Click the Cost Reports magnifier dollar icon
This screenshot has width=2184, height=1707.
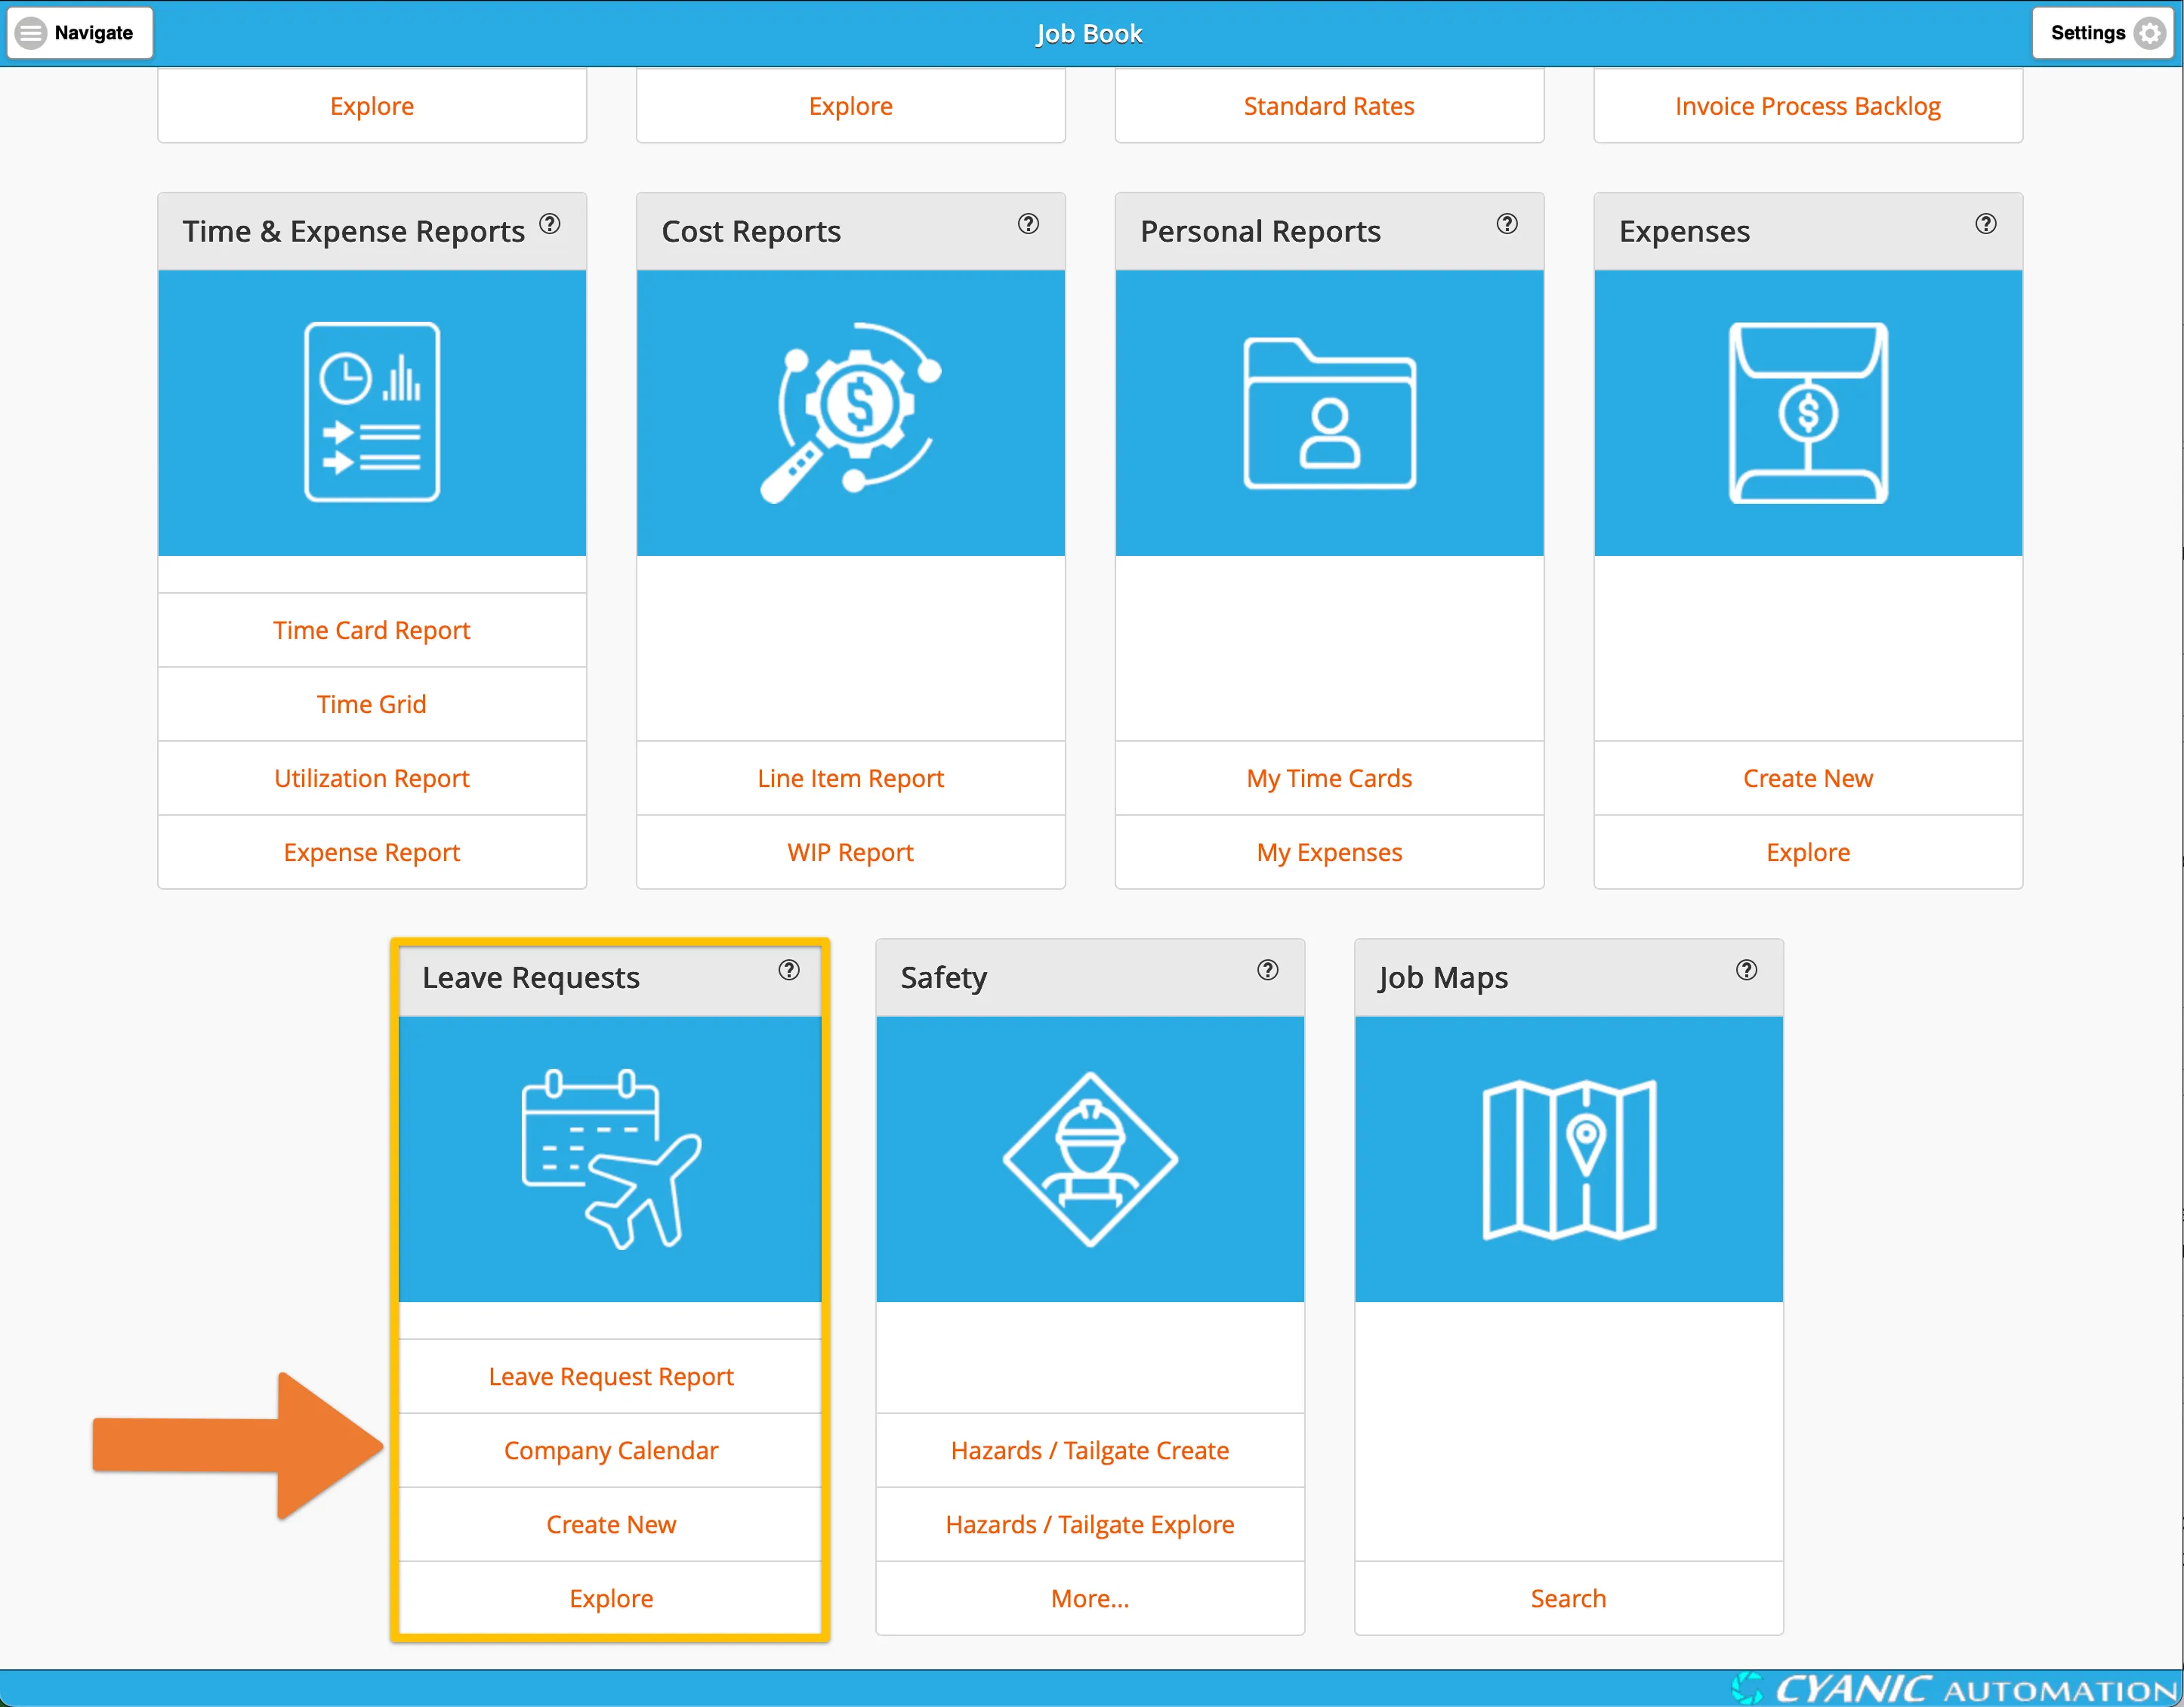click(x=850, y=412)
